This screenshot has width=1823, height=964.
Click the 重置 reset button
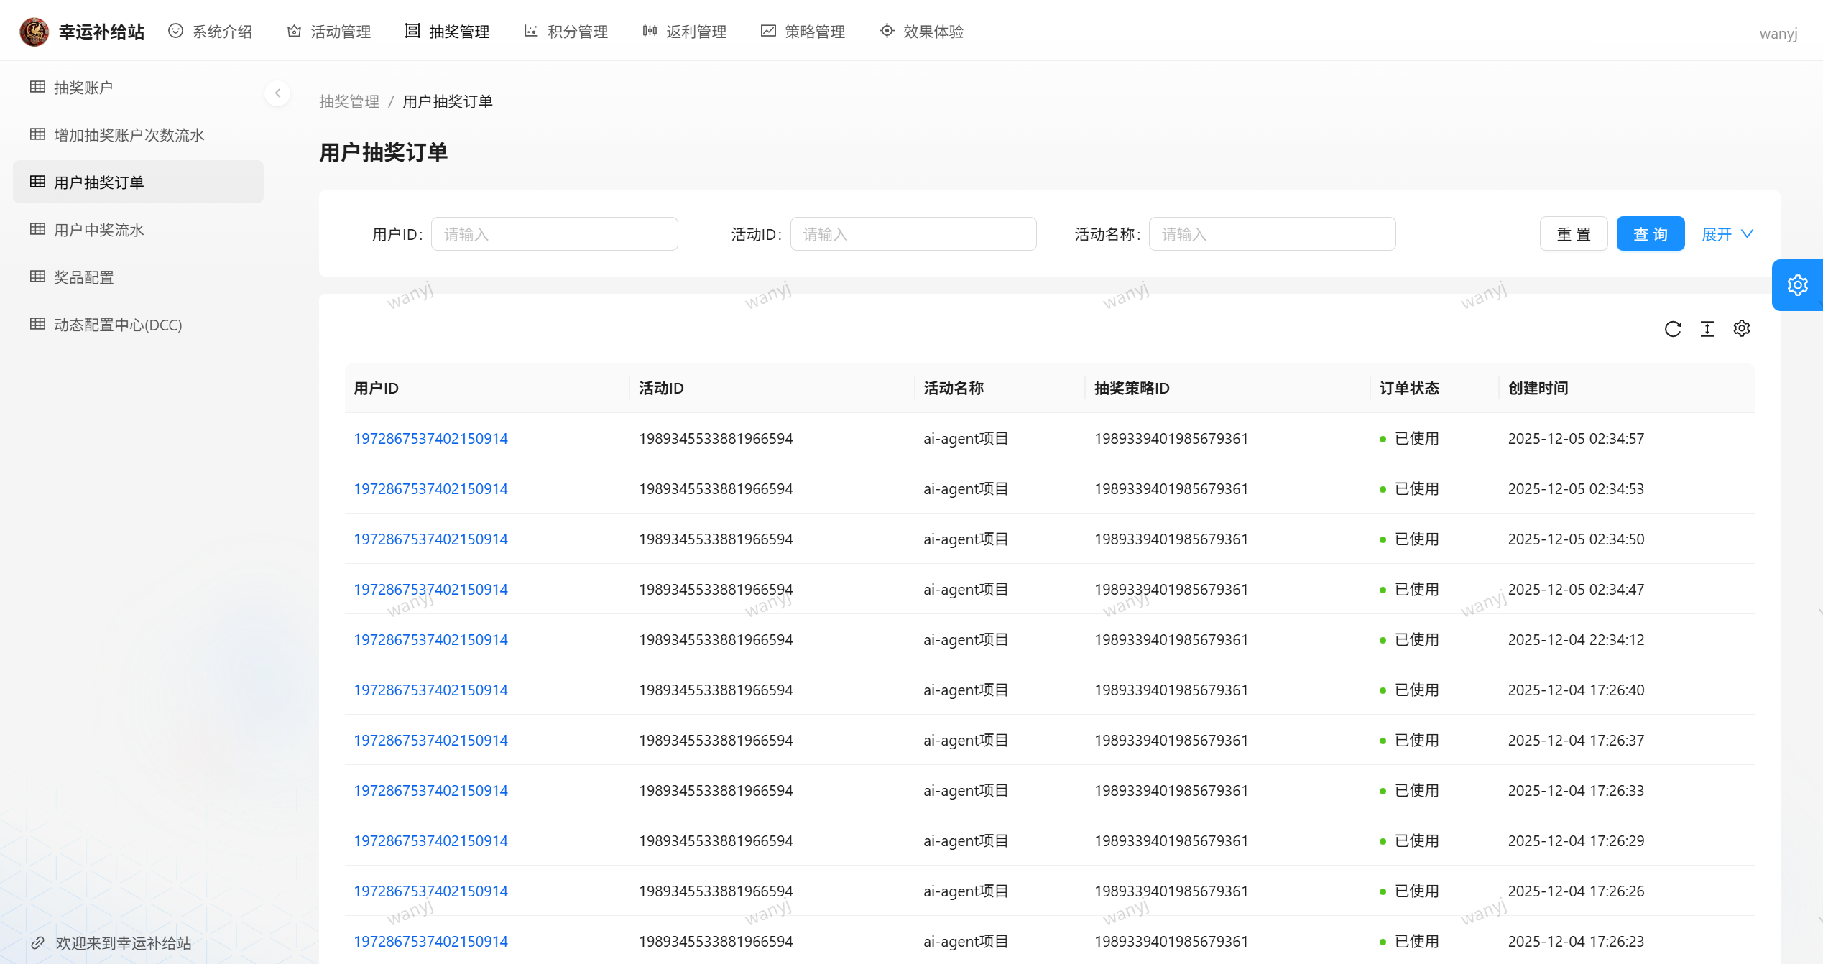coord(1574,234)
